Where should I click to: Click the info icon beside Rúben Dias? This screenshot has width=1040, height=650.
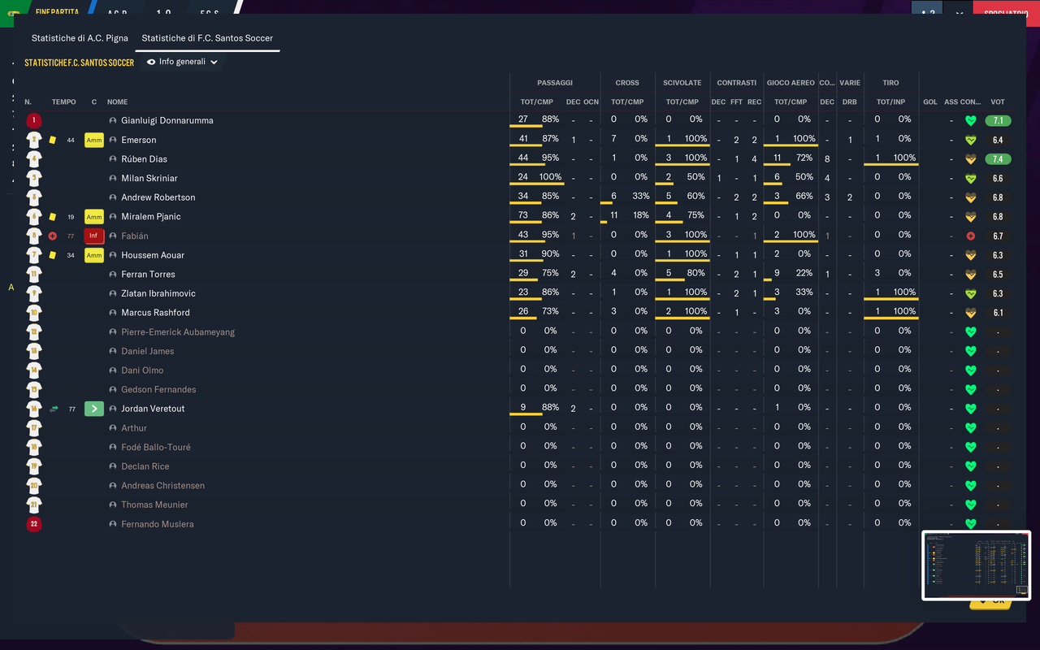coord(114,159)
